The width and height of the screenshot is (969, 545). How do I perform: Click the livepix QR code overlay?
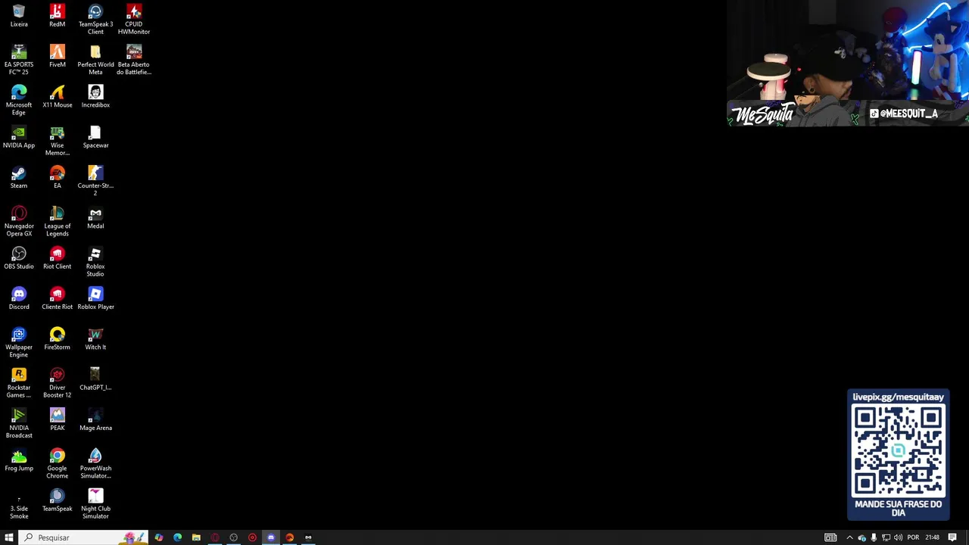pyautogui.click(x=898, y=455)
